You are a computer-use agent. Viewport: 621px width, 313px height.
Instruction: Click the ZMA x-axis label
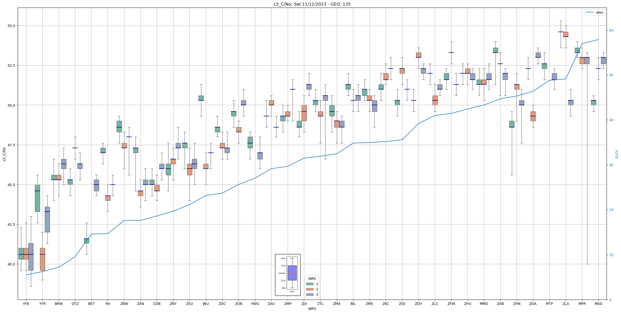coord(337,304)
